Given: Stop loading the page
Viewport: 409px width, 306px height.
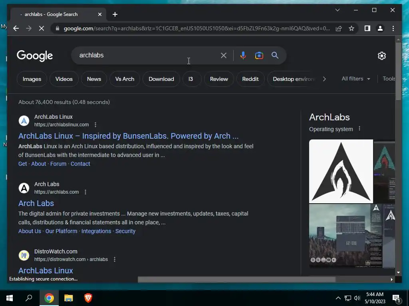Looking at the screenshot, I should [x=42, y=28].
